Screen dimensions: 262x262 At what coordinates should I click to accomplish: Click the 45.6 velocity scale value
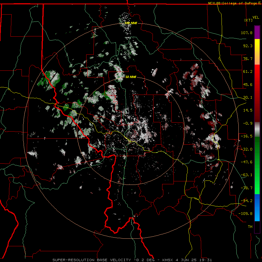coord(248,84)
